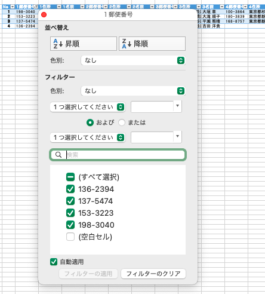Open the 1郵便番号 column filter arrow
Screen dimensions: 265x294
tap(36, 7)
